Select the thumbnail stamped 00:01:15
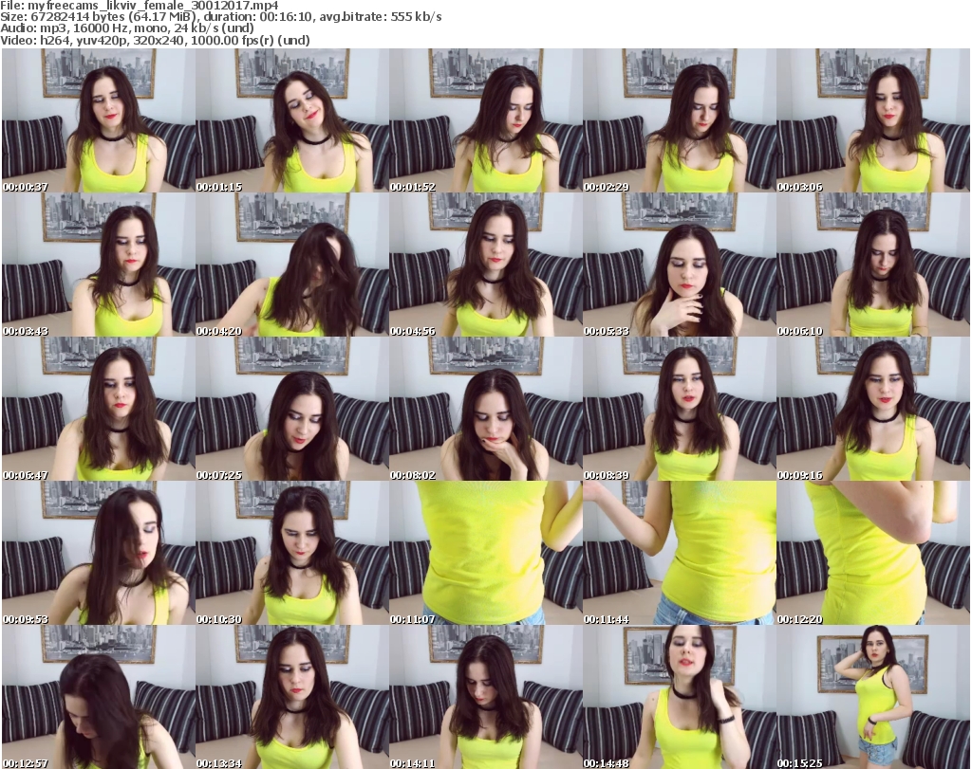 (x=292, y=120)
